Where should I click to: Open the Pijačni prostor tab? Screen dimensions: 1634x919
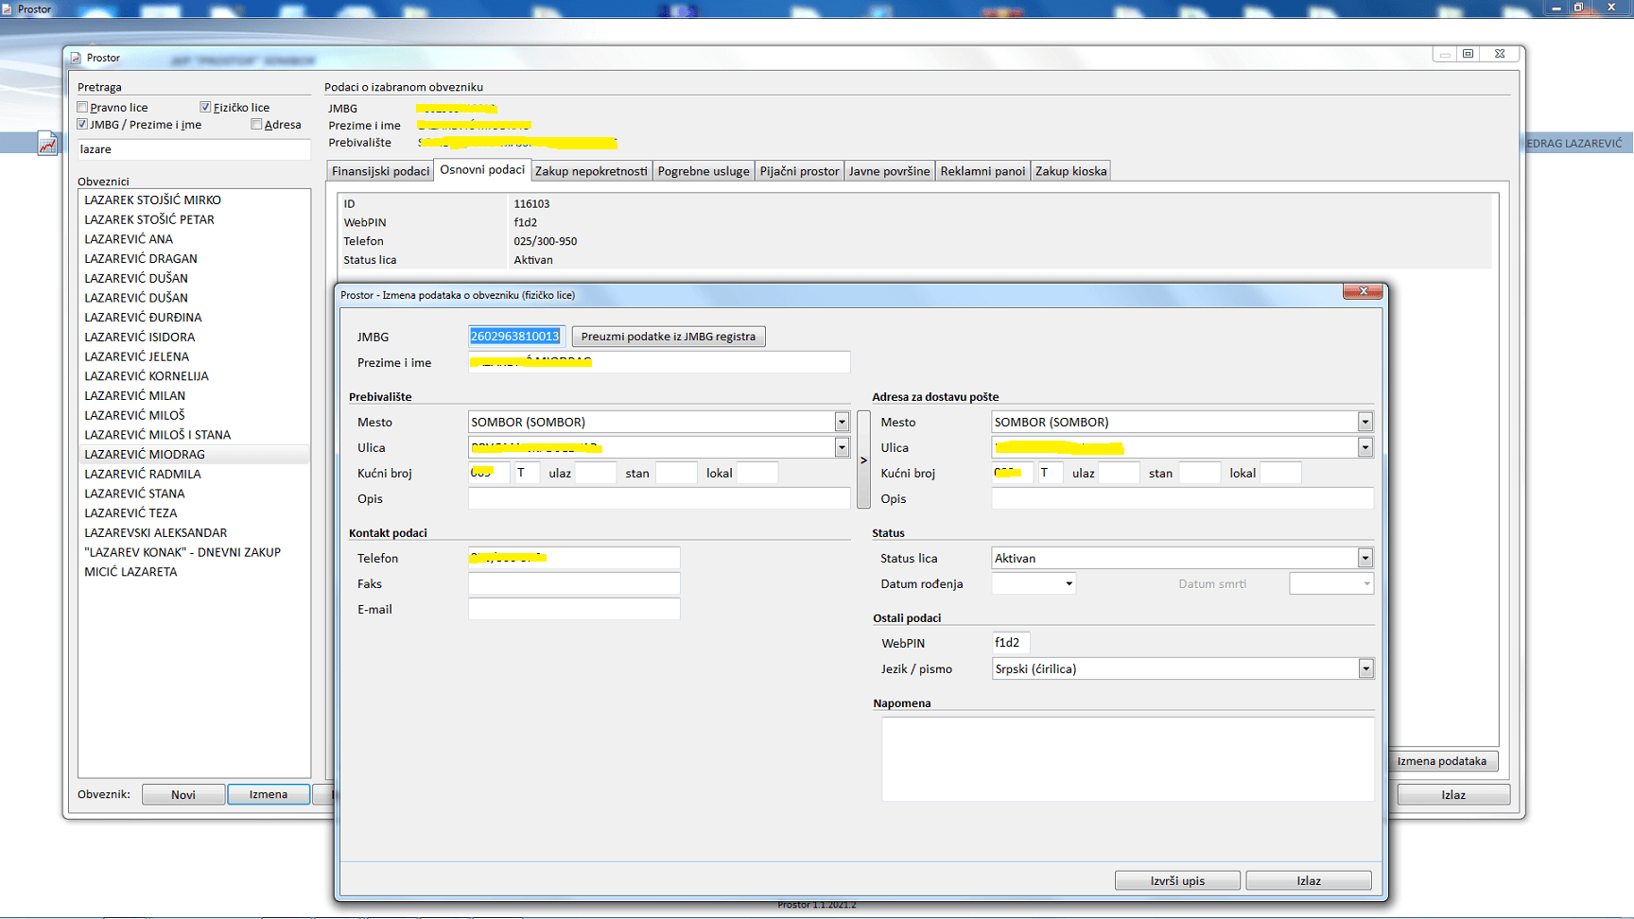[x=799, y=171]
